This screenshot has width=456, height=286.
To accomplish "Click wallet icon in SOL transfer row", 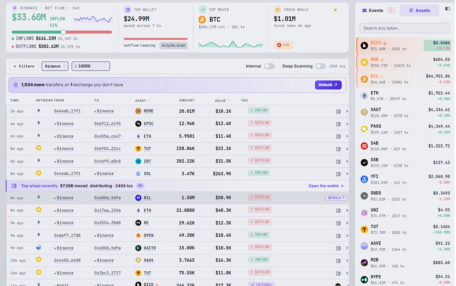I will (338, 174).
